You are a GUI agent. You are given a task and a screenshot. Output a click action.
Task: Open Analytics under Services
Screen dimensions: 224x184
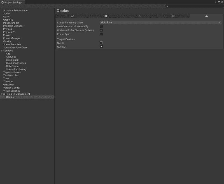coord(11,57)
